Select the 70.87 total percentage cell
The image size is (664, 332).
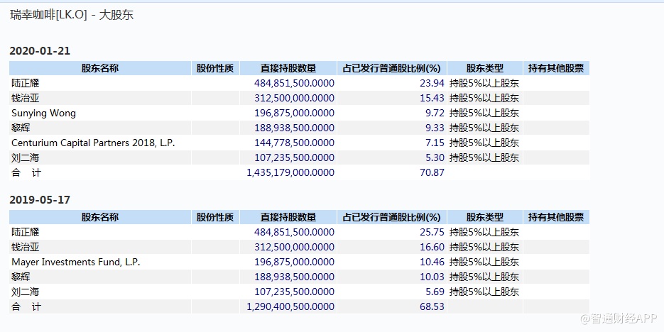point(432,172)
